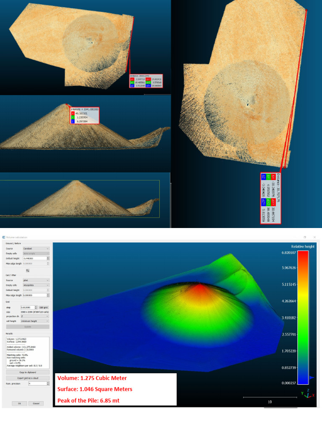Image resolution: width=322 pixels, height=430 pixels.
Task: Click the Num. precision field
Action: click(37, 383)
